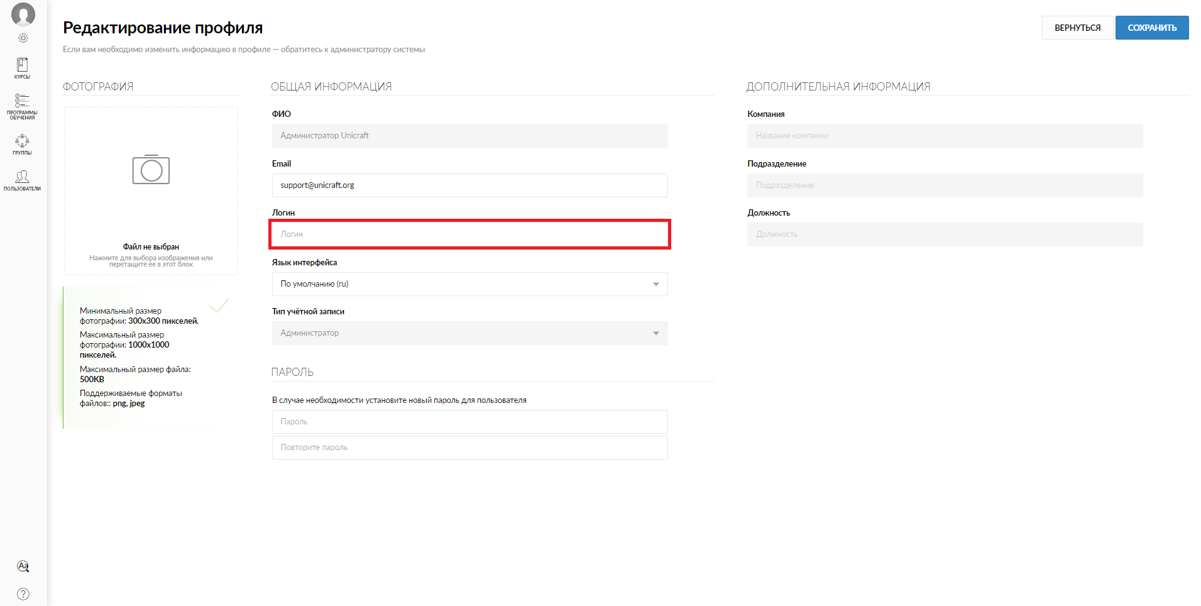
Task: Click into the Логин field
Action: tap(469, 234)
